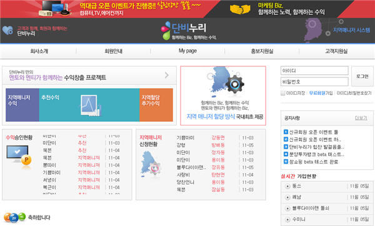
Task: Click the colored number balls icon beside 축하합니다
Action: point(14,217)
